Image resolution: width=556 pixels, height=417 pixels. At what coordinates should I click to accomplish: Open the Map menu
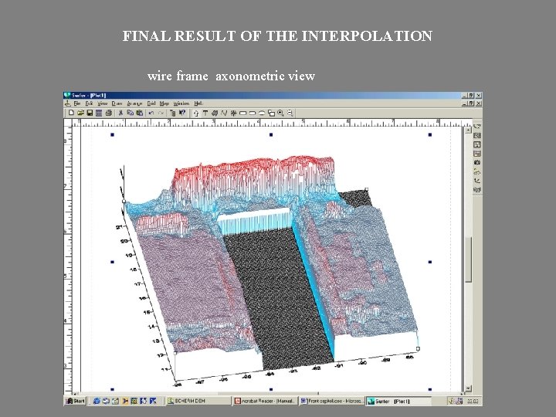pos(164,103)
